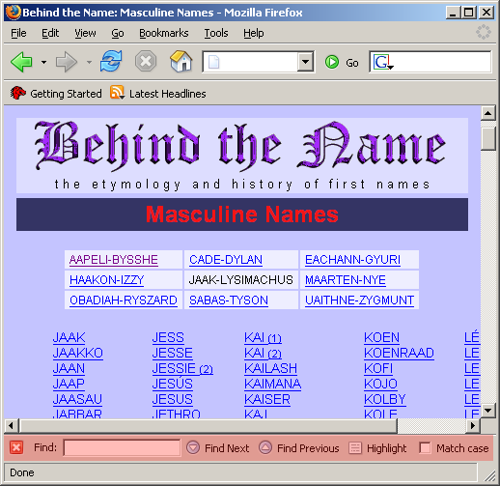
Task: Click the throbber activity icon
Action: (x=484, y=32)
